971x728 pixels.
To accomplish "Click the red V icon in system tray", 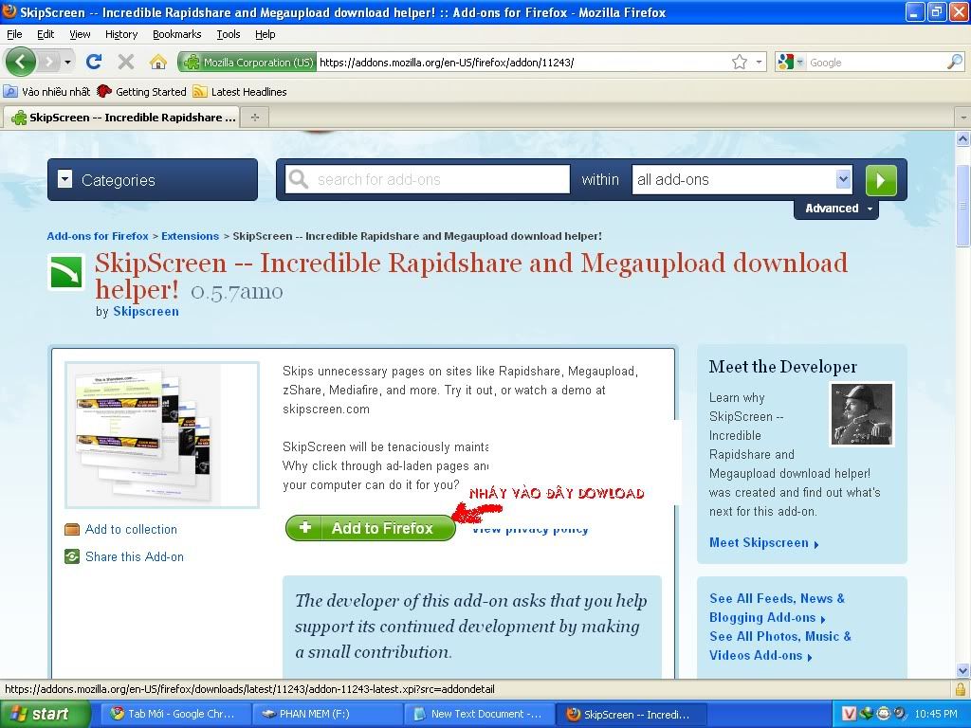I will point(849,714).
